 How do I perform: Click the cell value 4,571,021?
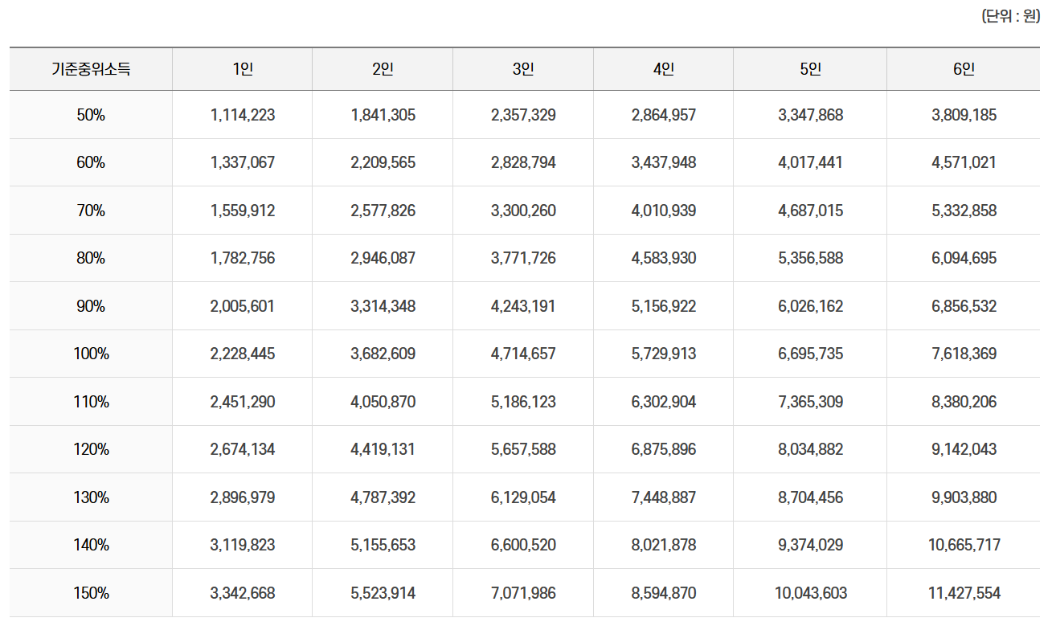[964, 162]
